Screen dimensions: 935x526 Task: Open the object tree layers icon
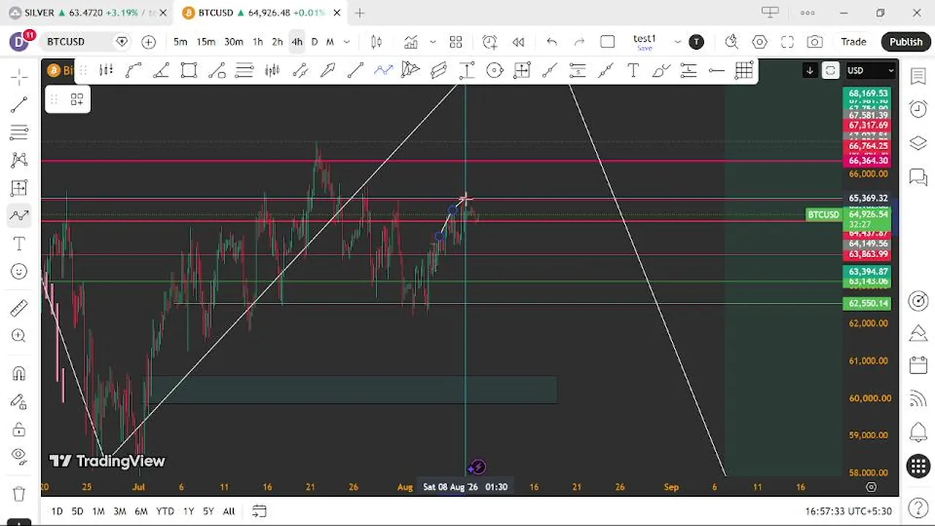(918, 142)
